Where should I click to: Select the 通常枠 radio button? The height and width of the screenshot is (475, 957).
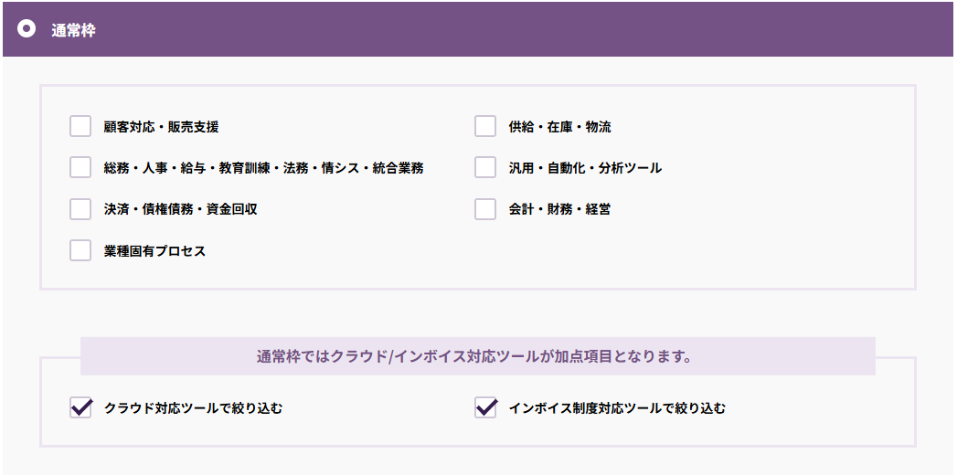[27, 29]
